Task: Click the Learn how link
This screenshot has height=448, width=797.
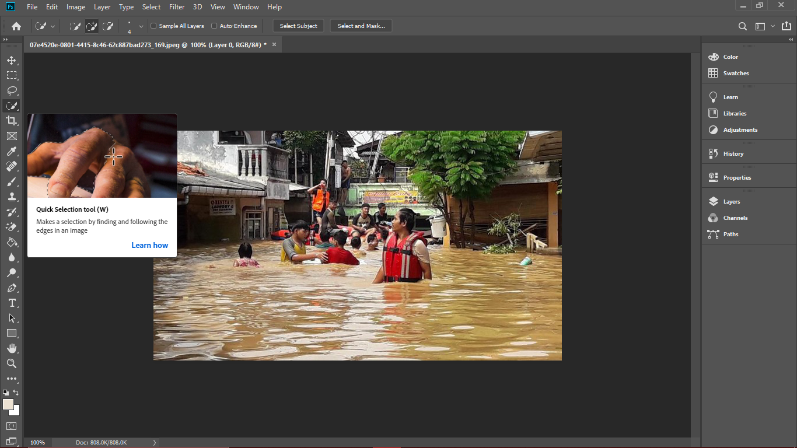Action: coord(149,245)
